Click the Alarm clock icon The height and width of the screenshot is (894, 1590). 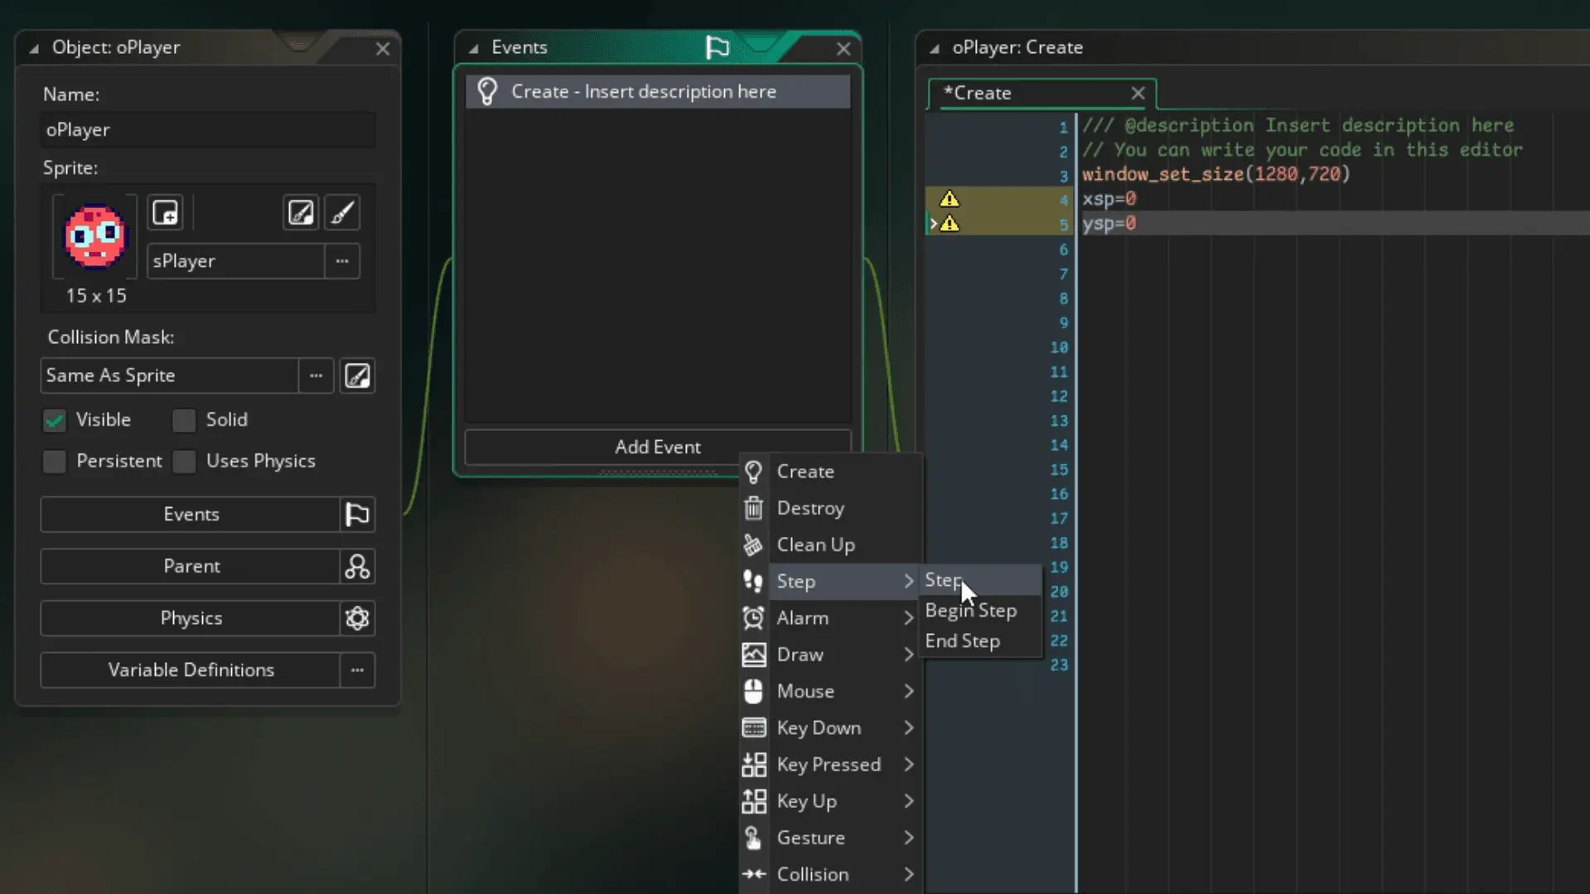click(753, 618)
